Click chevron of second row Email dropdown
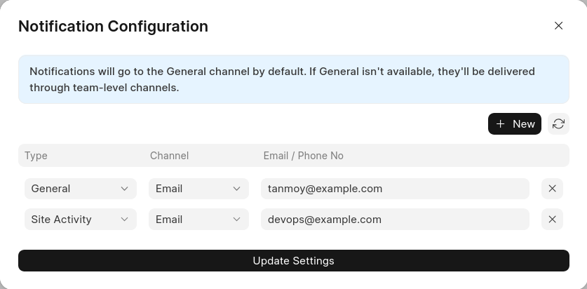The image size is (587, 289). [x=236, y=220]
